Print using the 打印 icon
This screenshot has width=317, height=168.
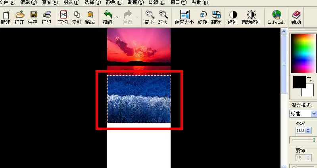(x=47, y=15)
